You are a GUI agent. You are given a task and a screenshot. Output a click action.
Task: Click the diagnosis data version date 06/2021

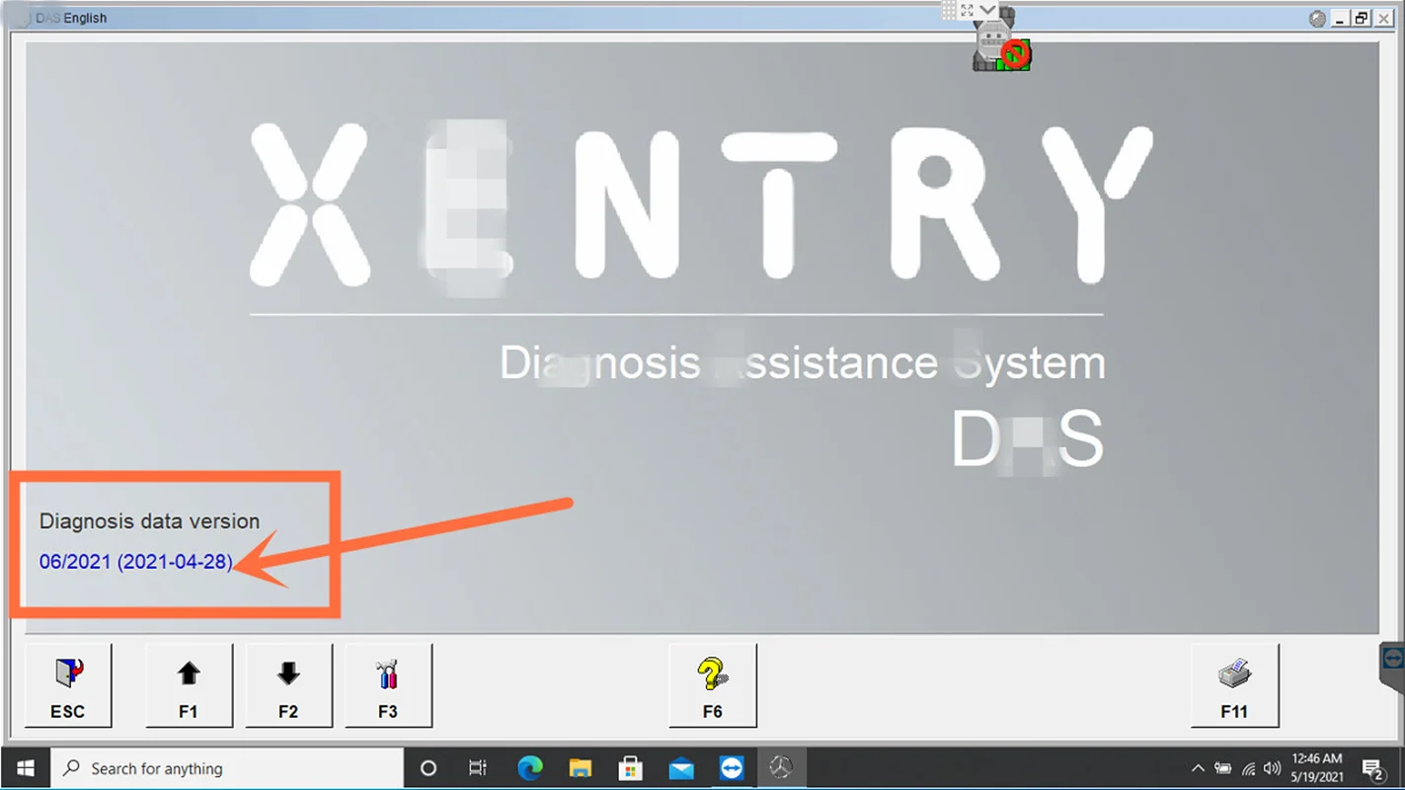(136, 562)
